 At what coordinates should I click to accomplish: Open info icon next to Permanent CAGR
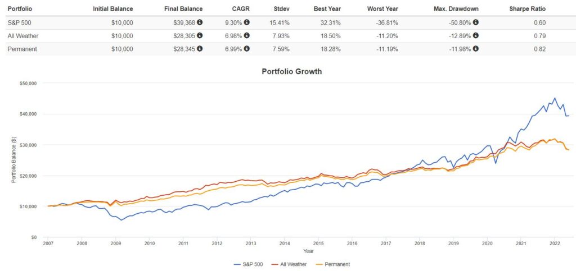tap(246, 49)
